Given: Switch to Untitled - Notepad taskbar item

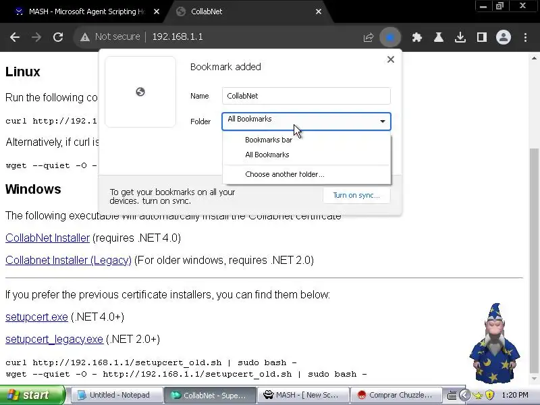Looking at the screenshot, I should coord(117,395).
